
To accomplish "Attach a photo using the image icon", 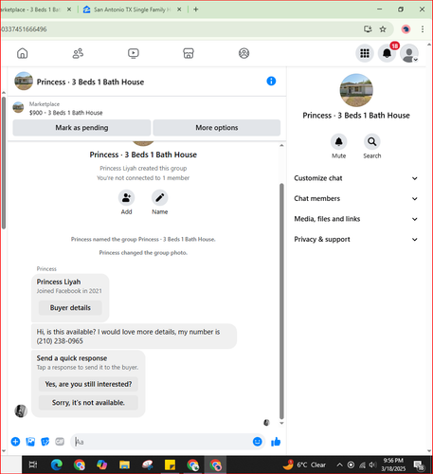I will (x=30, y=442).
